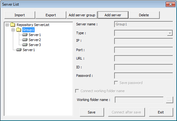
Task: Open the Type dropdown list
Action: [170, 33]
